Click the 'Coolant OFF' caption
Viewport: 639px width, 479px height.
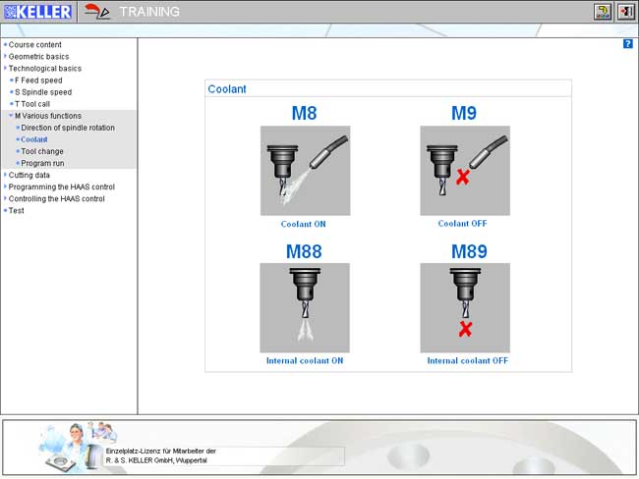point(463,224)
